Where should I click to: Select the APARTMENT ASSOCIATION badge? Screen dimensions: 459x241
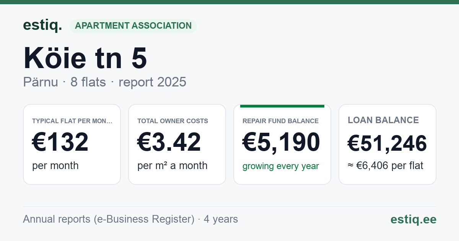click(x=133, y=26)
